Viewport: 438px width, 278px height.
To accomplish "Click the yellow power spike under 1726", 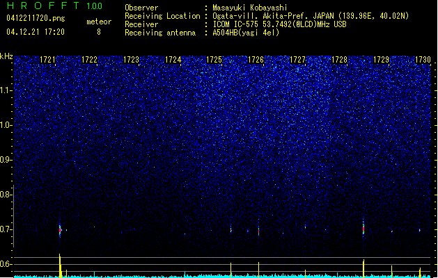I will click(258, 270).
